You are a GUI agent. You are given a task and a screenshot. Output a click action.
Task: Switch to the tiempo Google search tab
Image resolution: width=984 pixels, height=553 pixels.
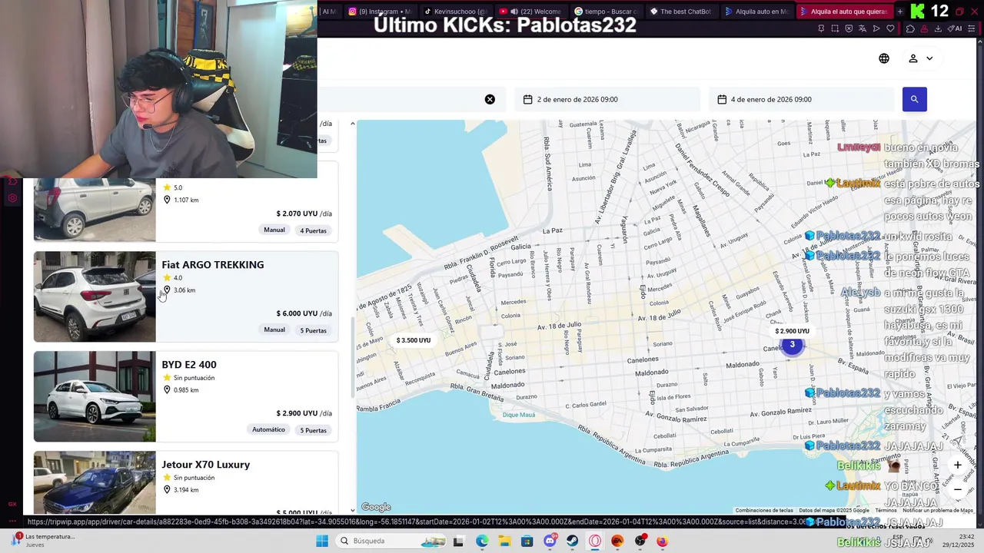click(x=606, y=12)
